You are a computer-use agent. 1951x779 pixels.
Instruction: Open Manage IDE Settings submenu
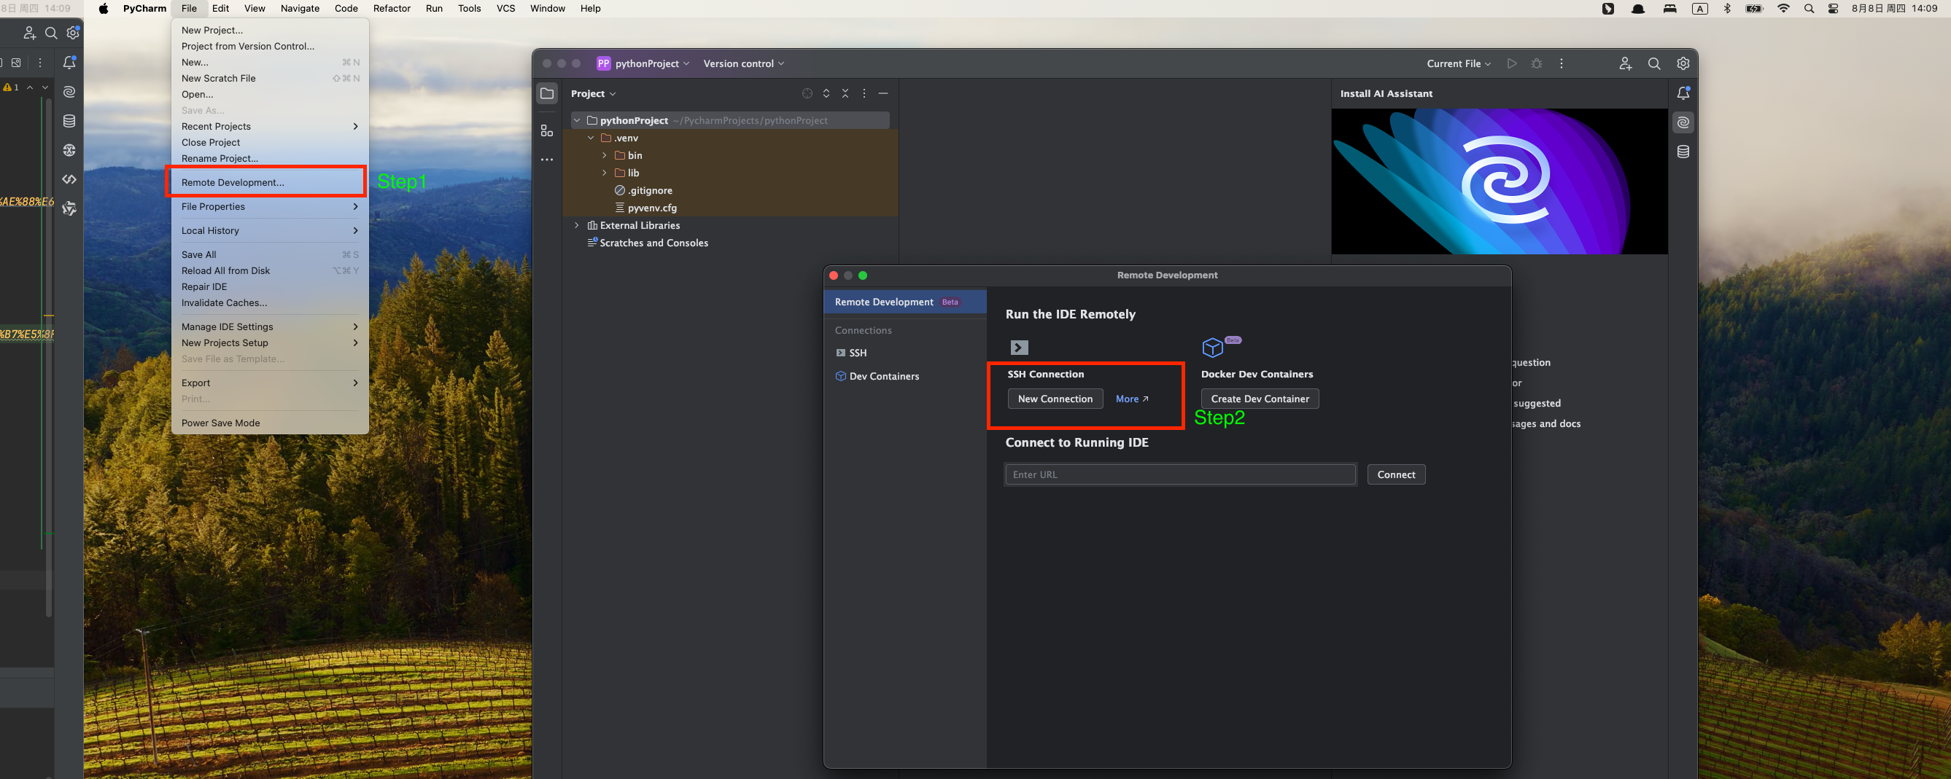270,326
